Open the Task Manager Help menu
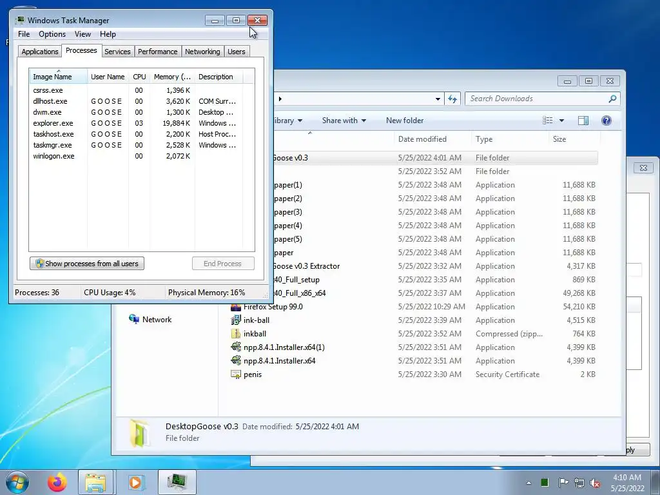This screenshot has height=495, width=660. (x=108, y=34)
